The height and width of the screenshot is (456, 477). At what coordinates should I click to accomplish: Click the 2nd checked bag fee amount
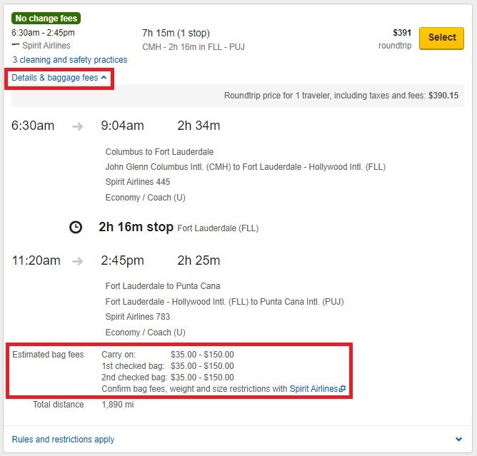coord(202,378)
